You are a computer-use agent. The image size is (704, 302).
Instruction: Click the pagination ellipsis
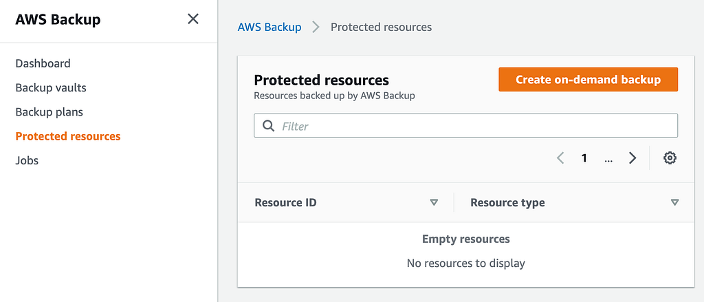click(608, 159)
